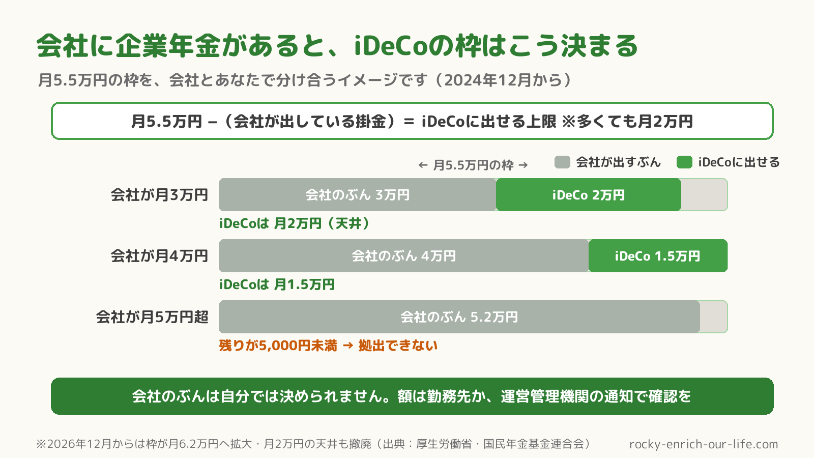Viewport: 814px width, 458px height.
Task: Click the row label 会社が月5万円超
Action: 153,317
